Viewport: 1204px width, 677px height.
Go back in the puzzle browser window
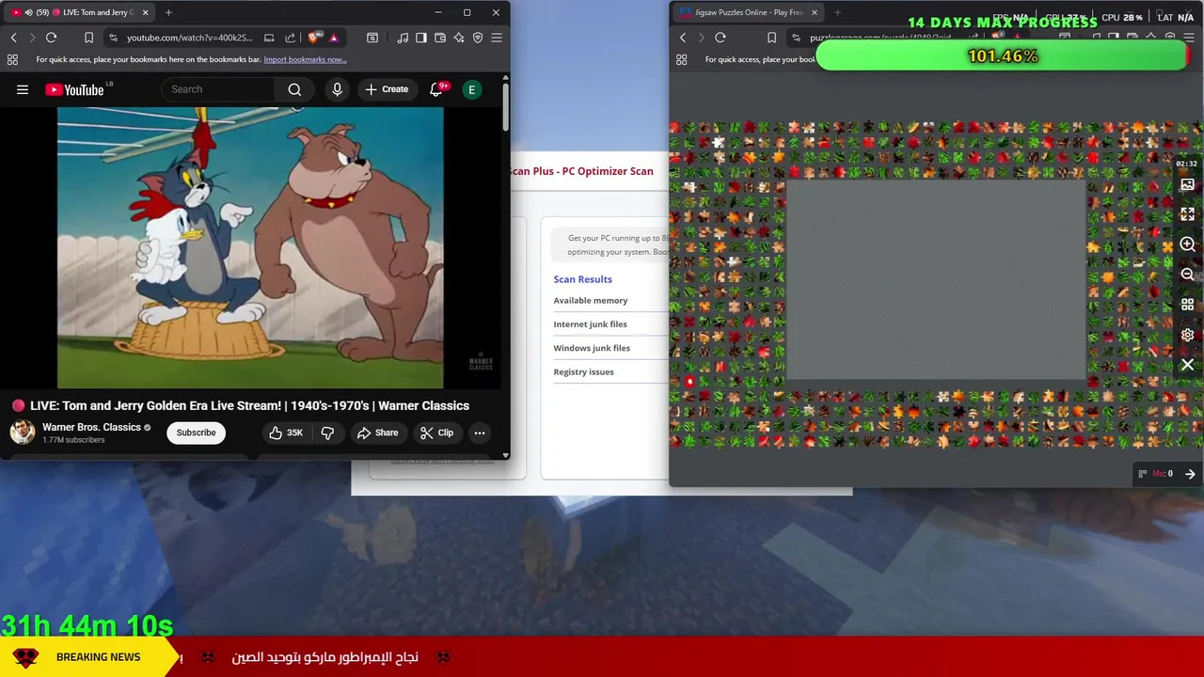(683, 38)
